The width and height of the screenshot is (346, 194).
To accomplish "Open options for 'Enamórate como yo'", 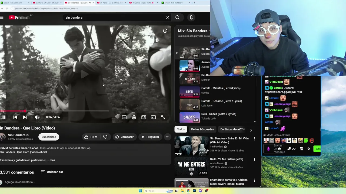I will [x=254, y=180].
